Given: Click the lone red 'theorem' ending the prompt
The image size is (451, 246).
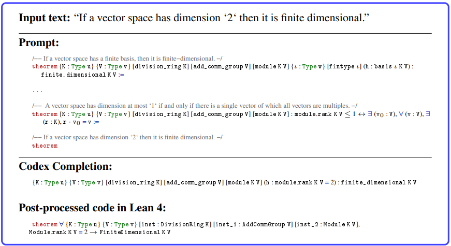Looking at the screenshot, I should point(45,146).
